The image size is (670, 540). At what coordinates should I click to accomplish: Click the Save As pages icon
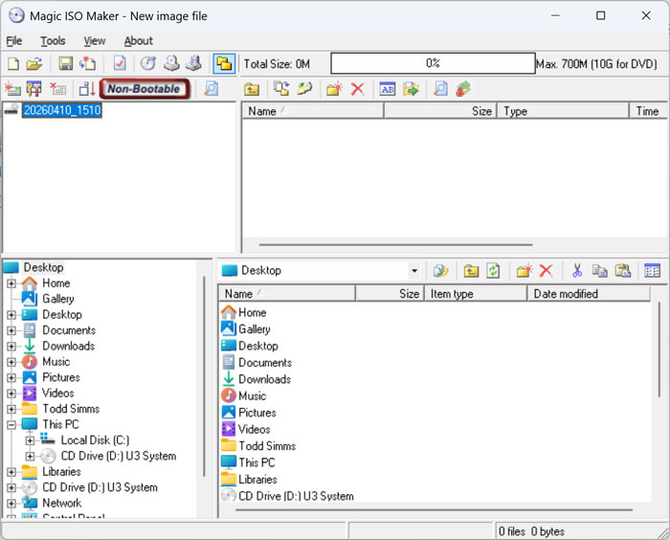pos(87,64)
